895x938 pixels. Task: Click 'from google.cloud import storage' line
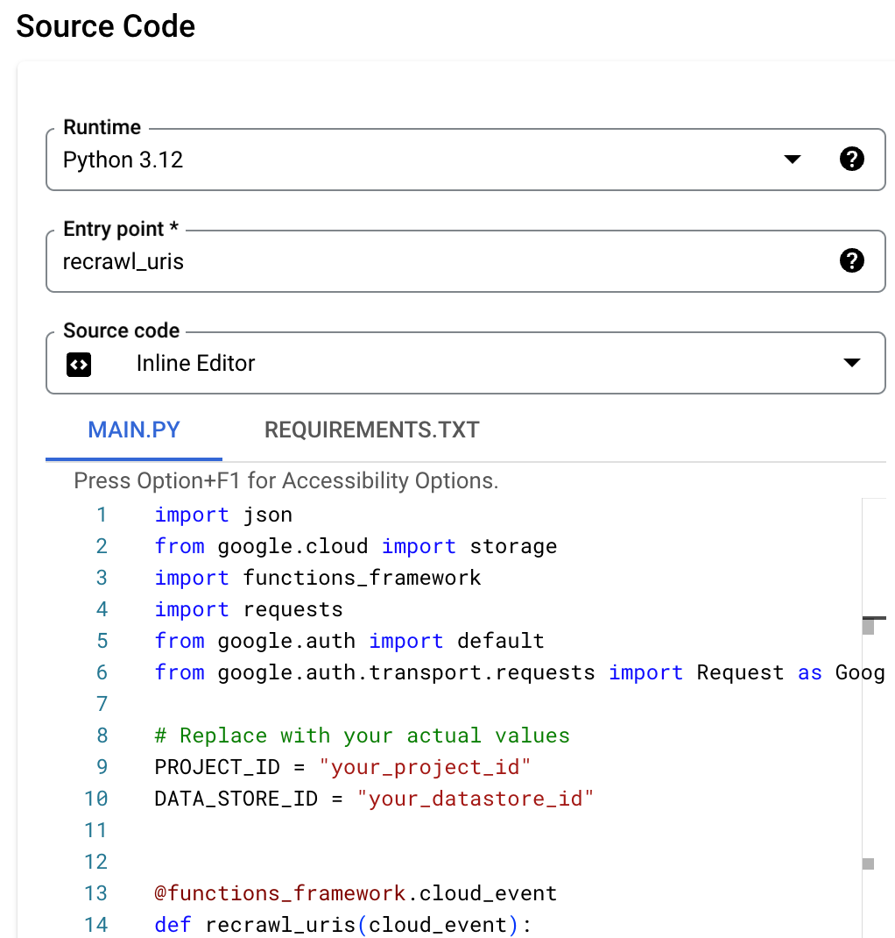point(356,546)
